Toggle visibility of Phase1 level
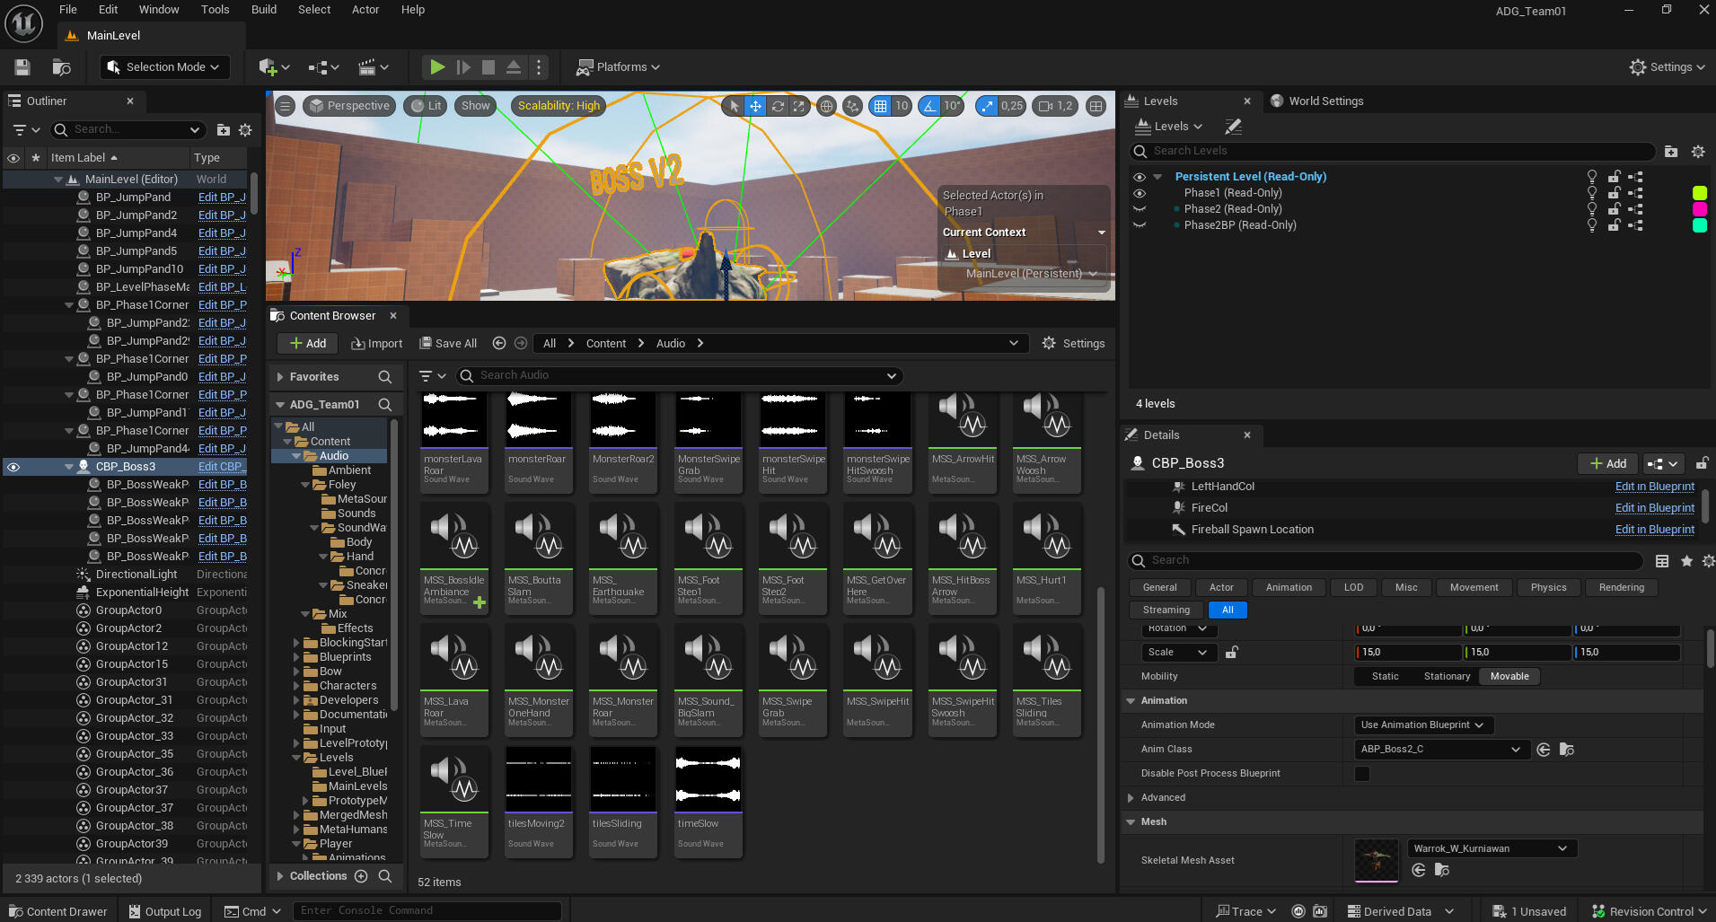The height and width of the screenshot is (922, 1716). (x=1140, y=193)
